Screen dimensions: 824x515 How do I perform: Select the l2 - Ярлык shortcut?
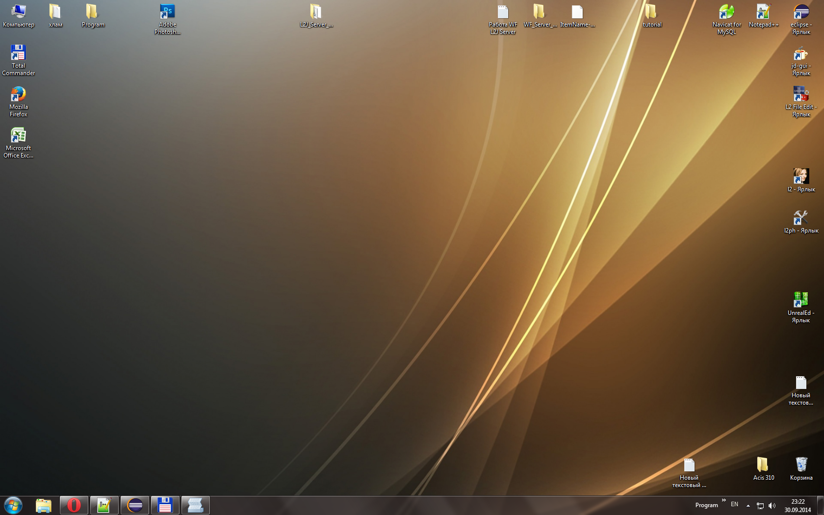801,180
